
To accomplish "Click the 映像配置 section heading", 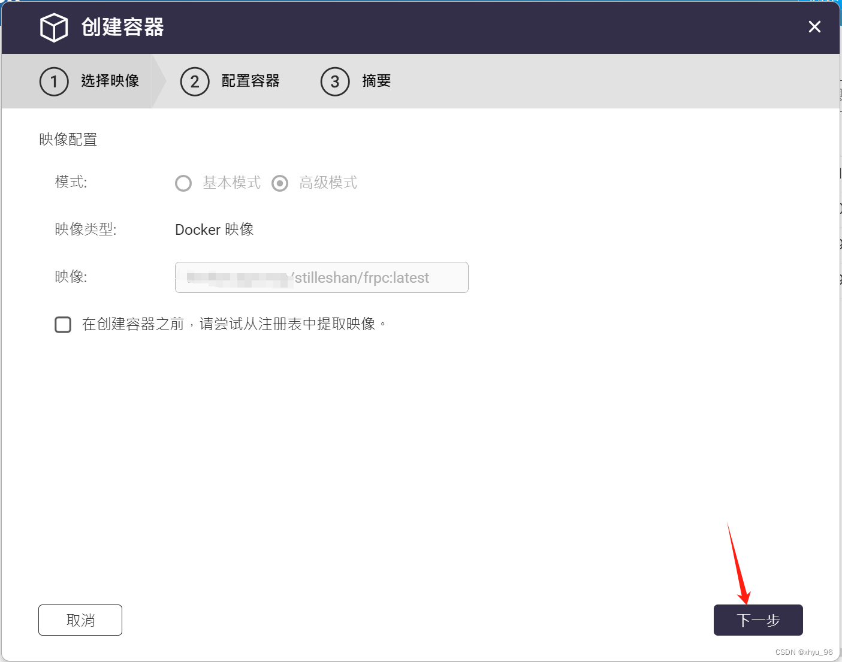I will pyautogui.click(x=68, y=140).
